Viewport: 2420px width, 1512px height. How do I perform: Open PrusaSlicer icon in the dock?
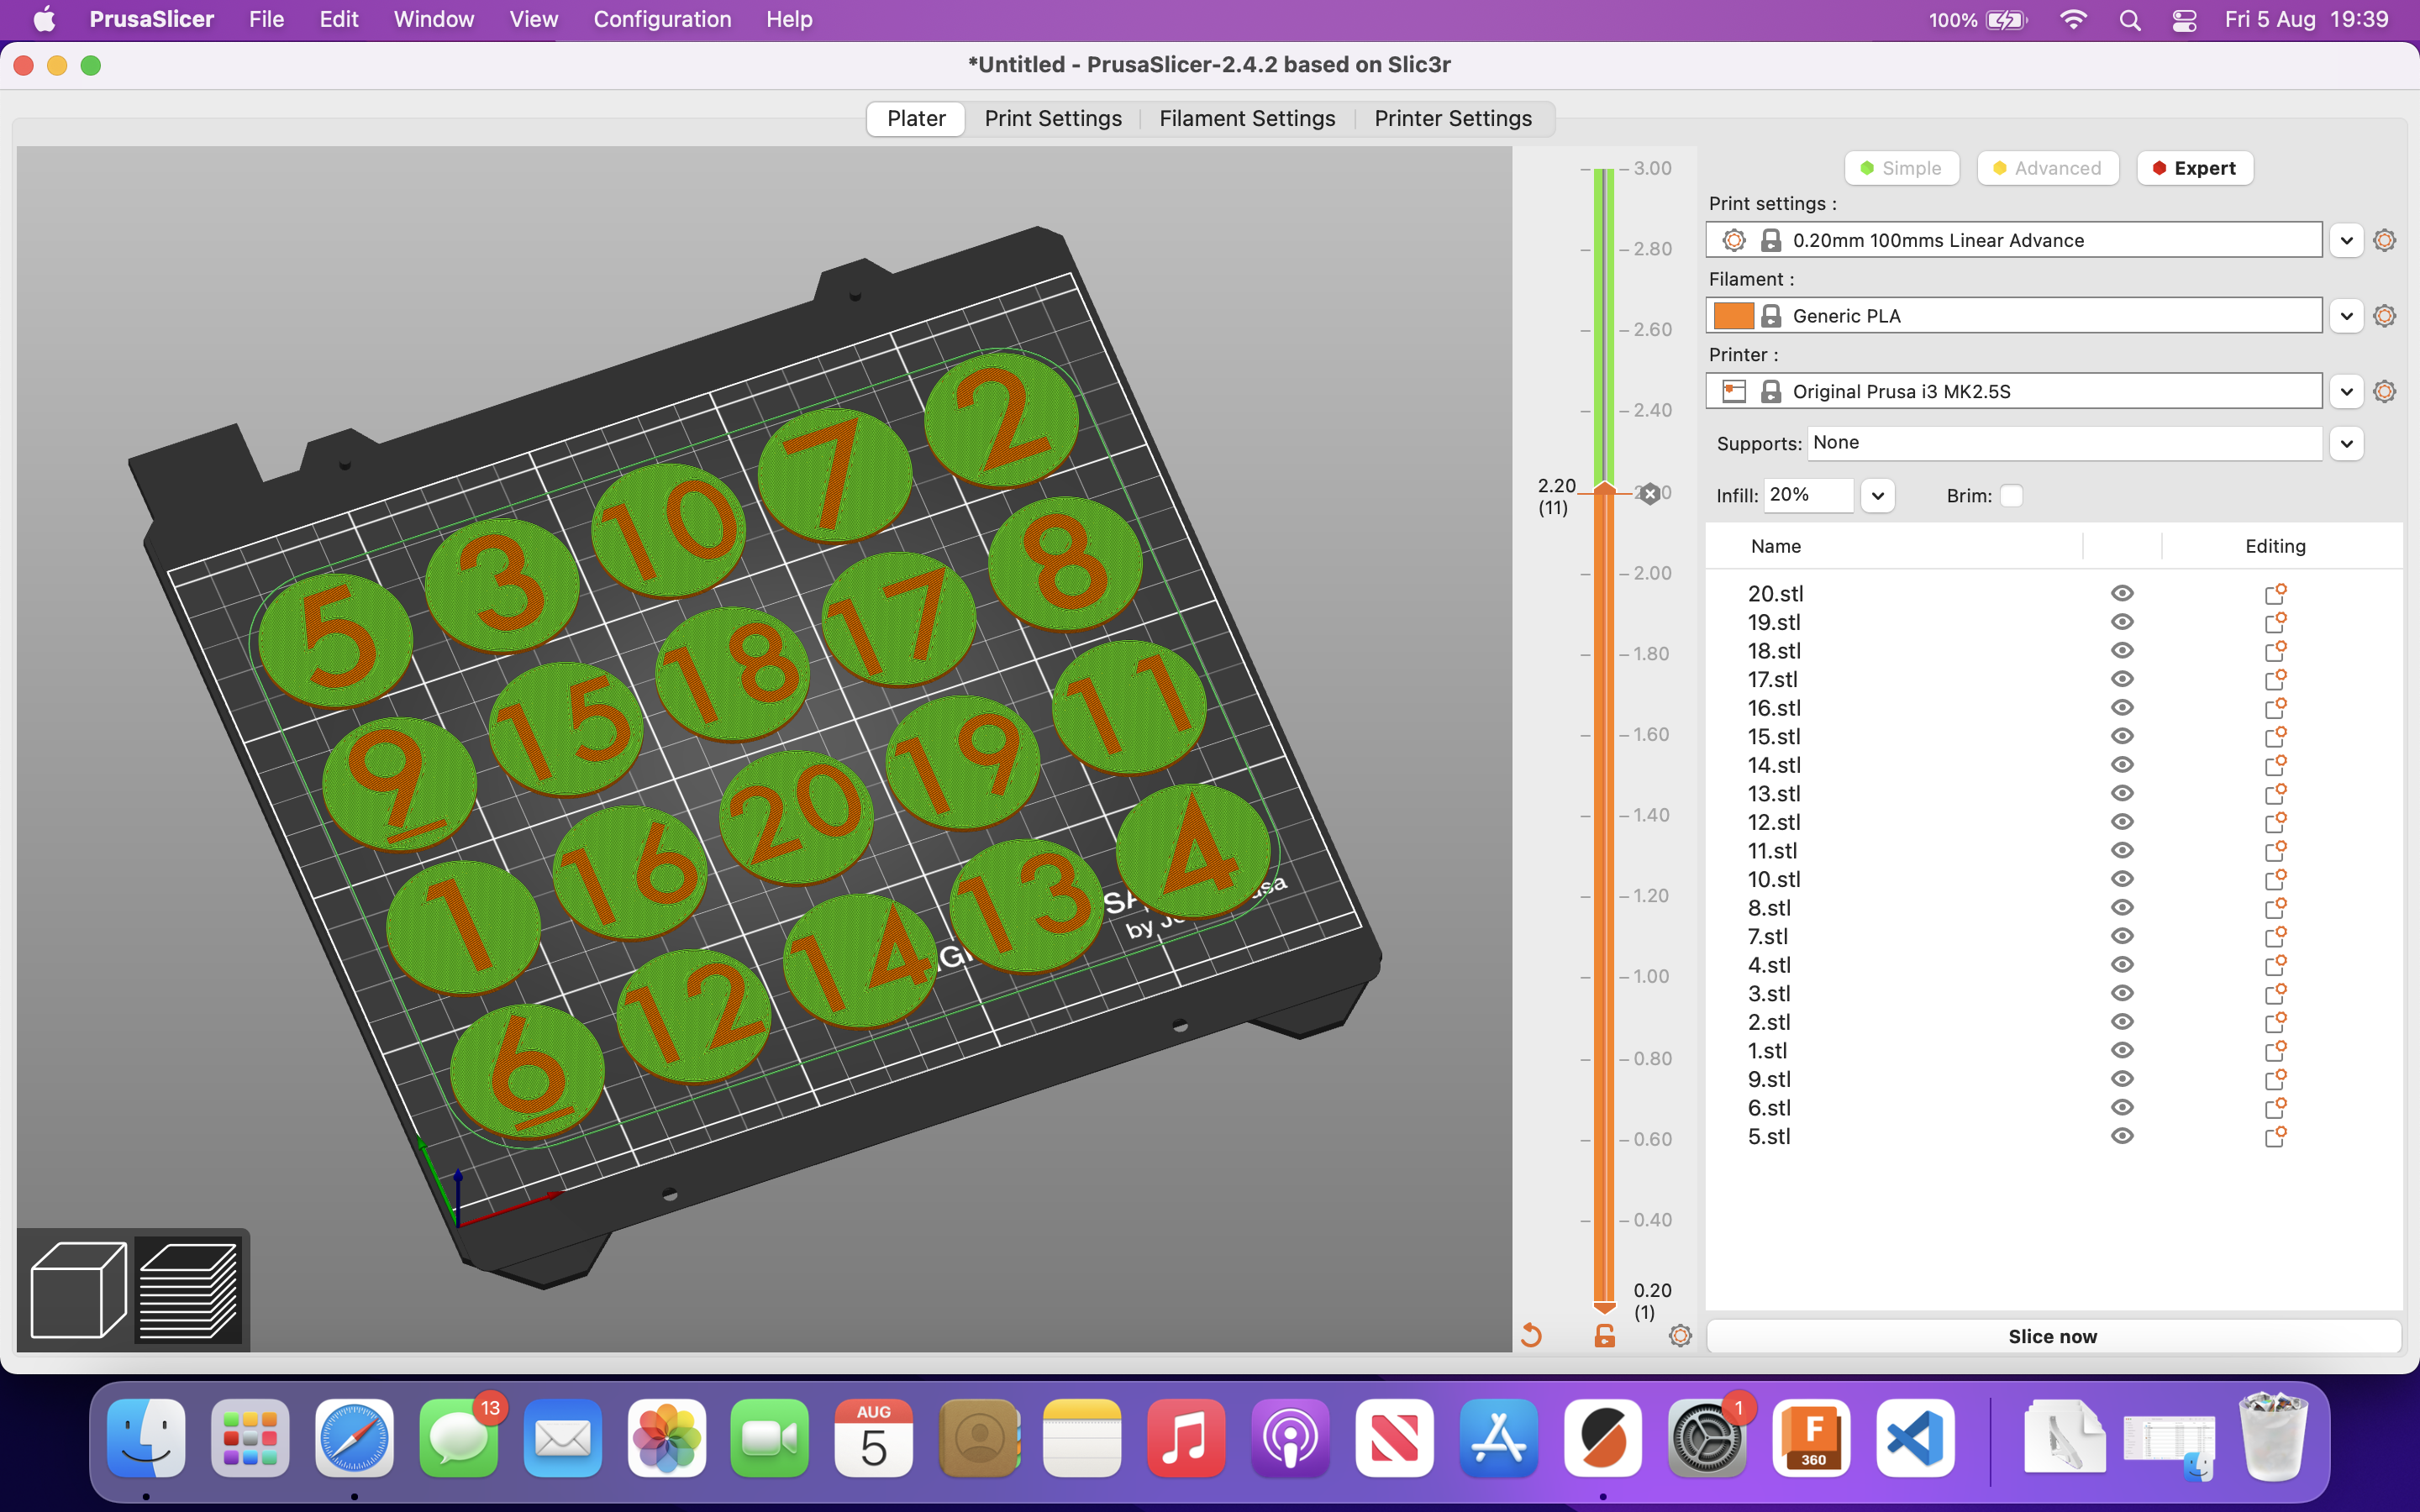tap(1603, 1438)
